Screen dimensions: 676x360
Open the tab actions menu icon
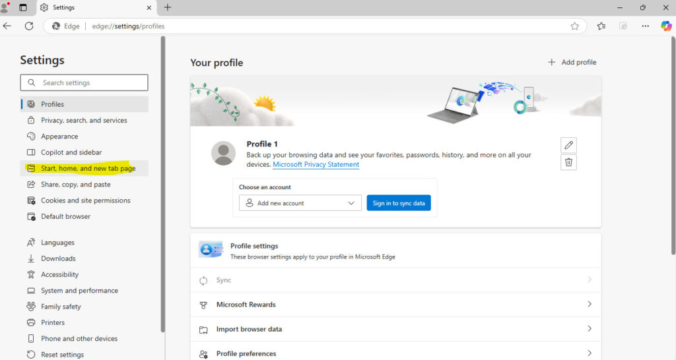(x=23, y=7)
